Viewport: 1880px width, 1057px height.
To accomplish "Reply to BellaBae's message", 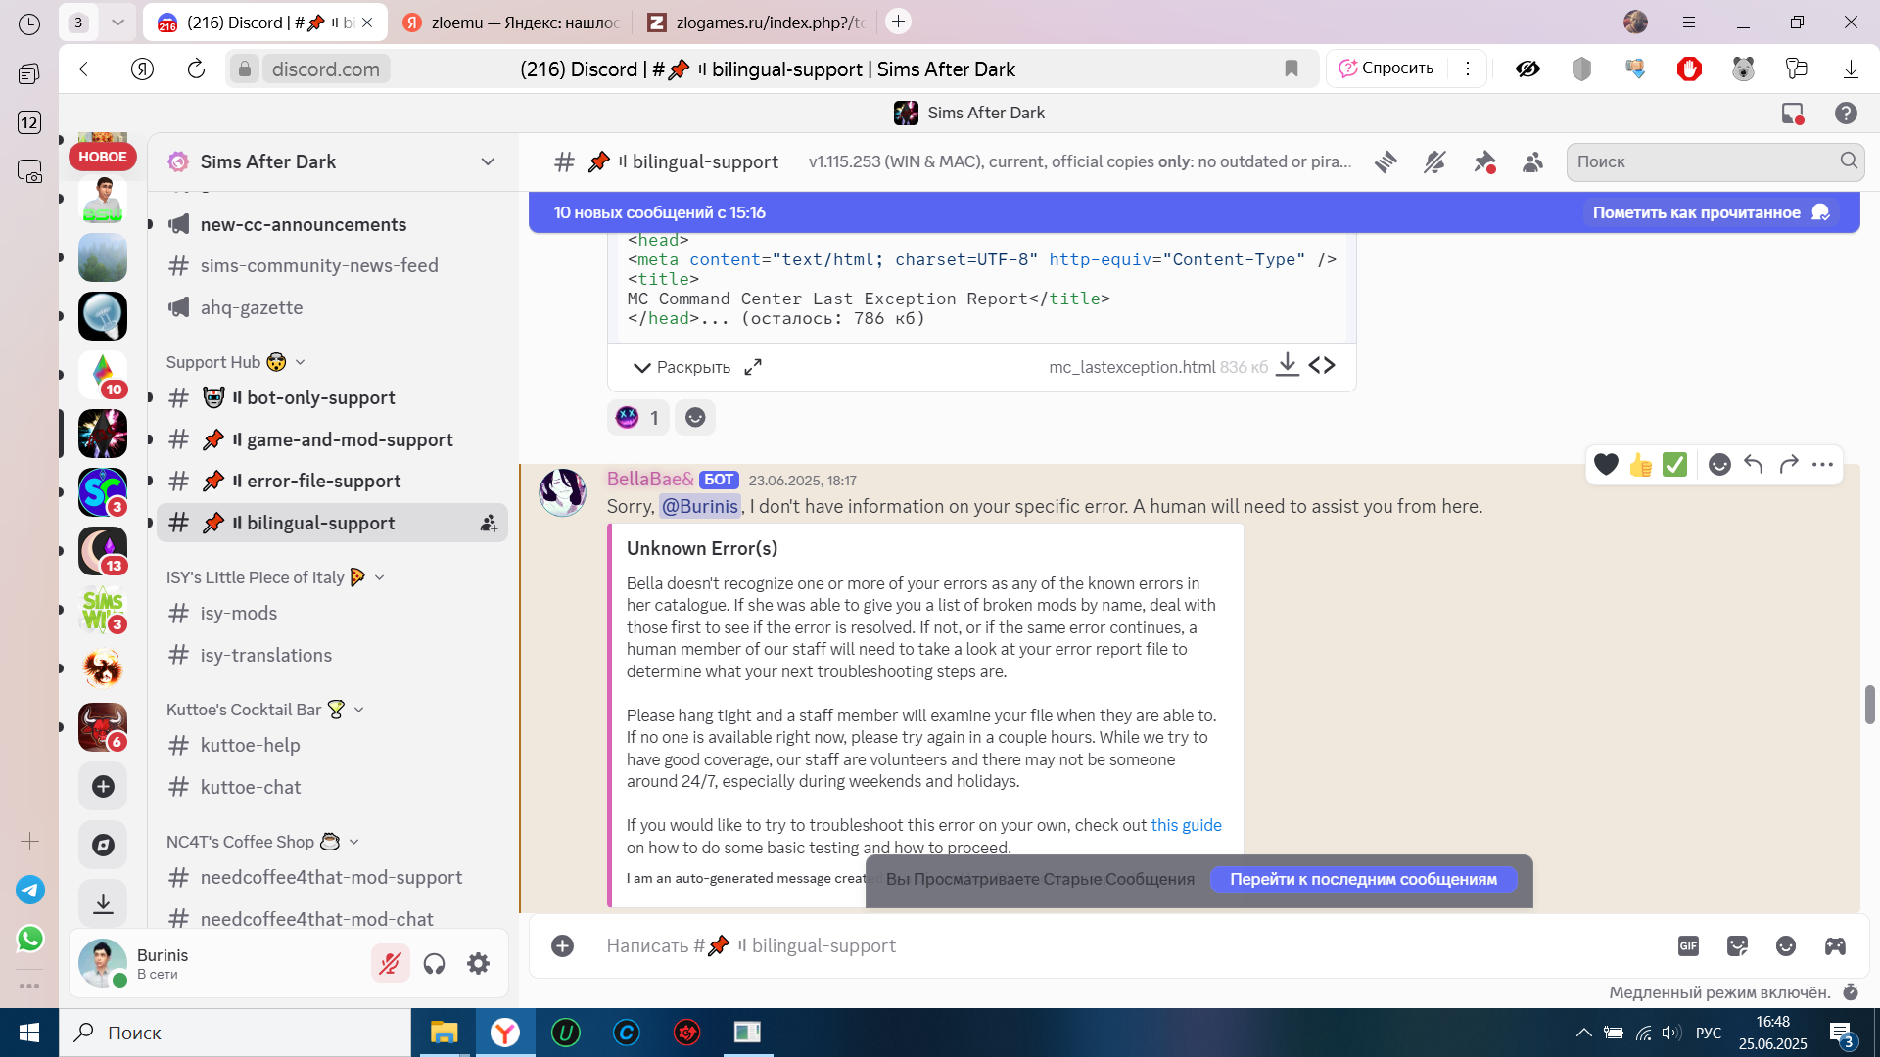I will click(1754, 465).
